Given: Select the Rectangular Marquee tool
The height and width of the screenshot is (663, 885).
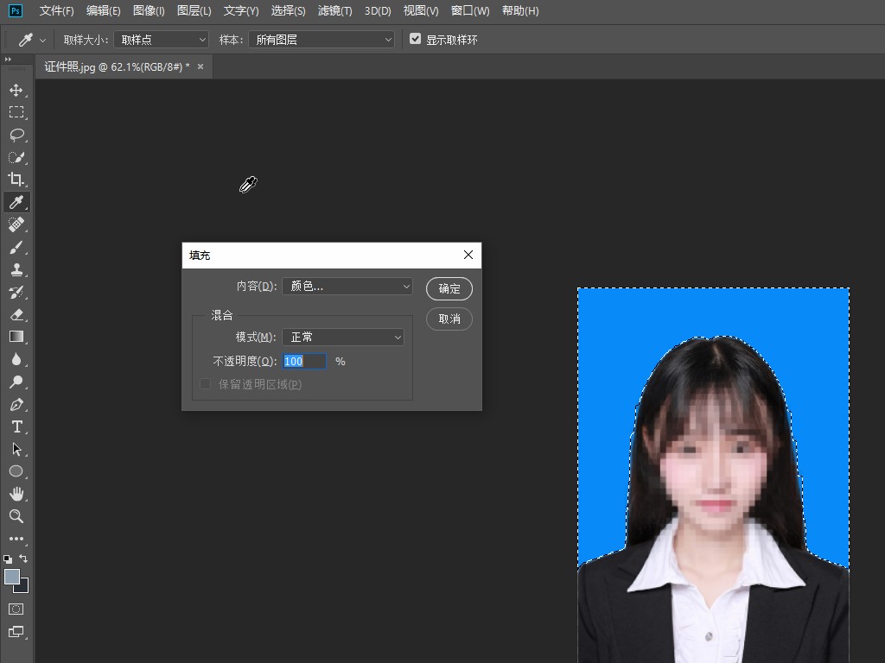Looking at the screenshot, I should pos(16,112).
